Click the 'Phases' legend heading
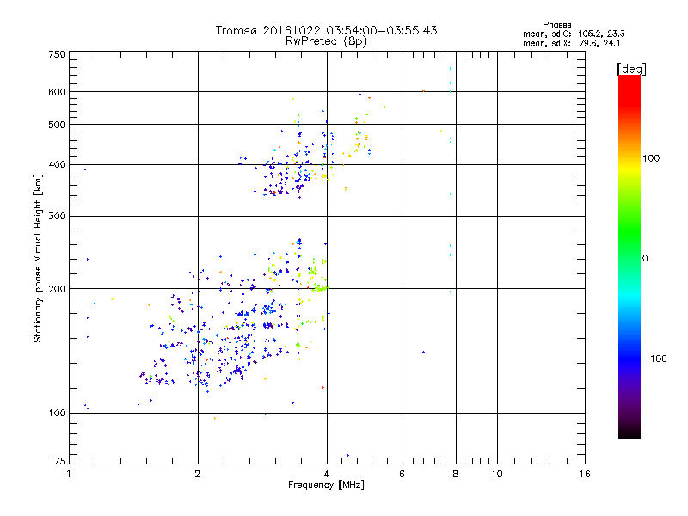Screen dimensions: 688x516 coord(556,25)
